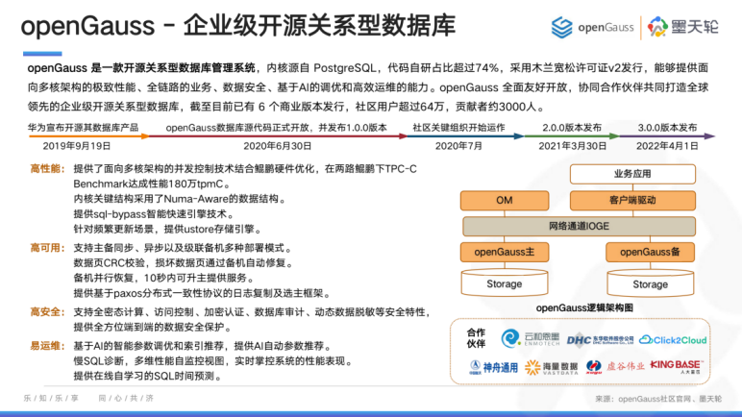Click the Benchmark达成性能180万tpmC line
Viewport: 742px width, 417px height.
(152, 184)
